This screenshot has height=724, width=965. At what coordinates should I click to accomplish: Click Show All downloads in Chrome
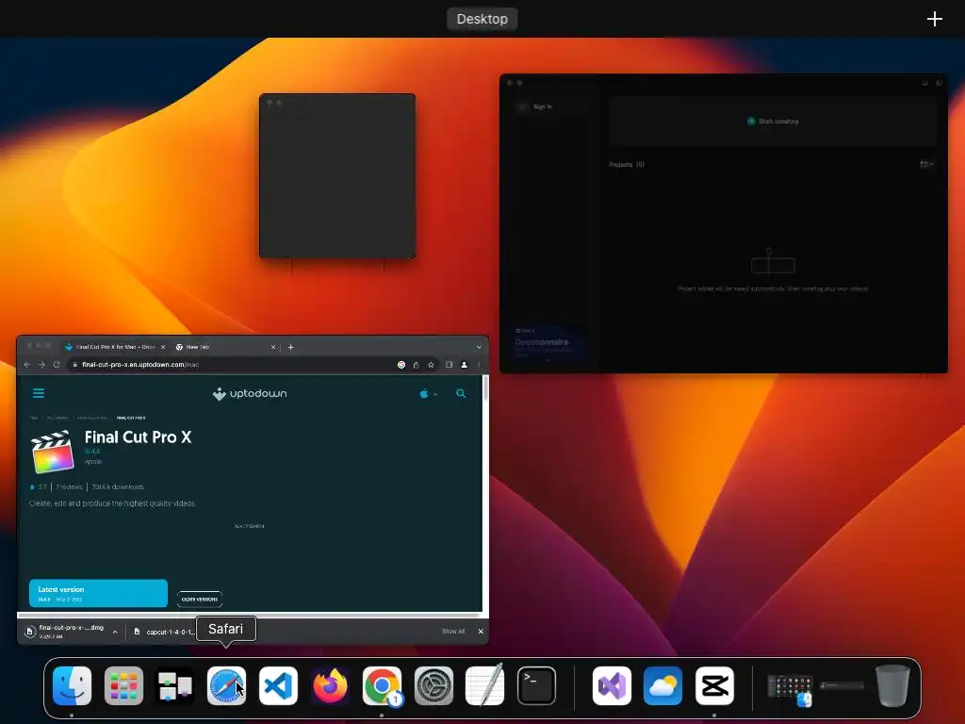coord(453,632)
